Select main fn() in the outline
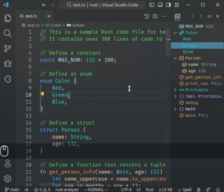The width and height of the screenshot is (224, 192). tap(197, 116)
